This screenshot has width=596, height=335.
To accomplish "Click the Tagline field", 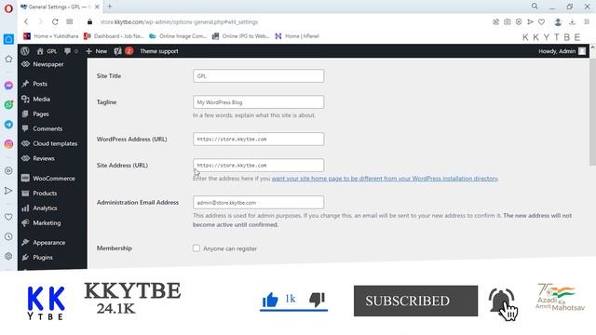I will pos(258,102).
